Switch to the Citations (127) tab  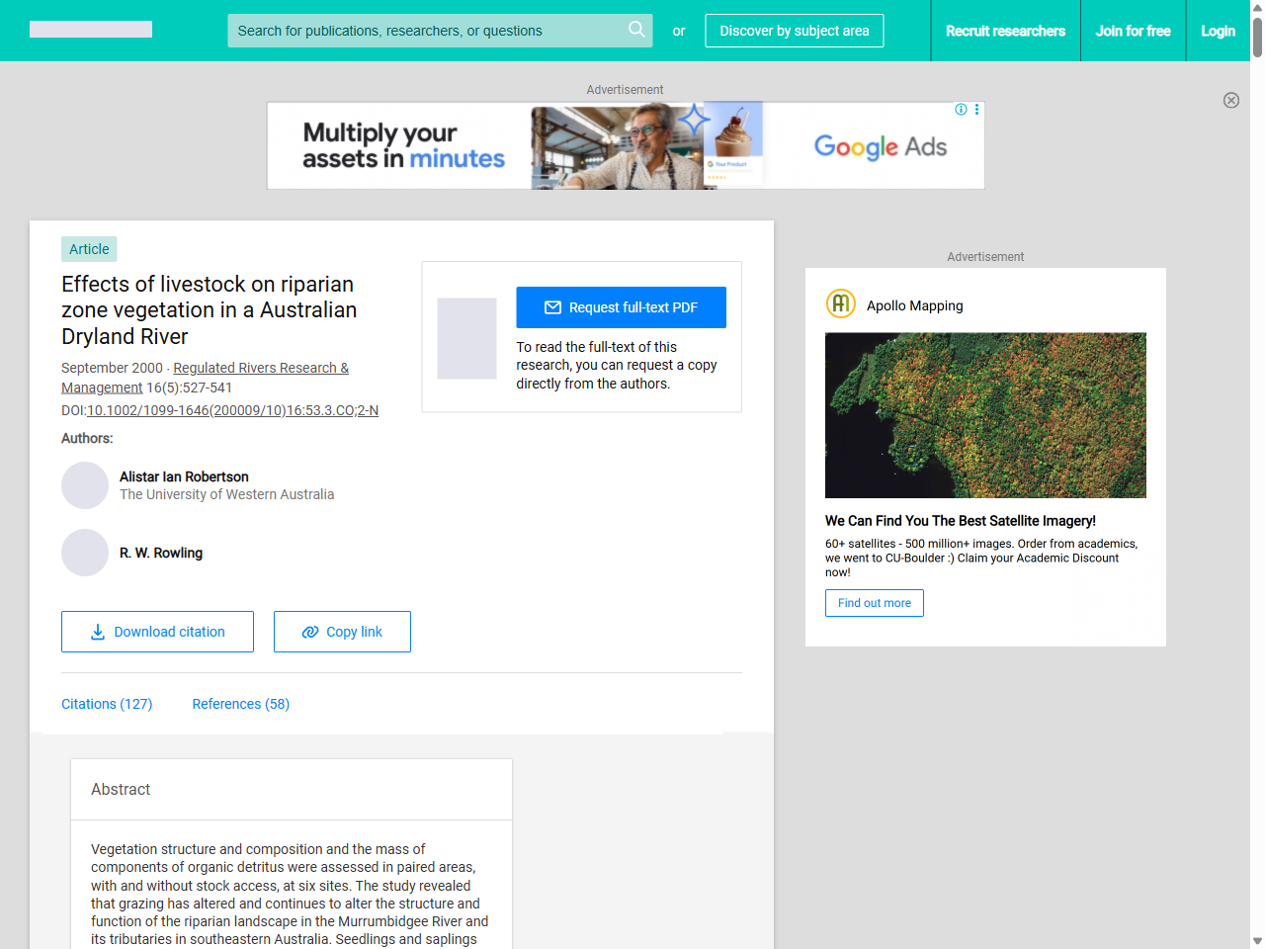tap(107, 704)
